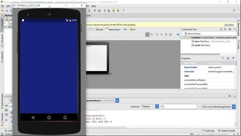Screen dimensions: 241x136
Task: Click the Properties restore default arrow icon
Action: click(x=228, y=58)
